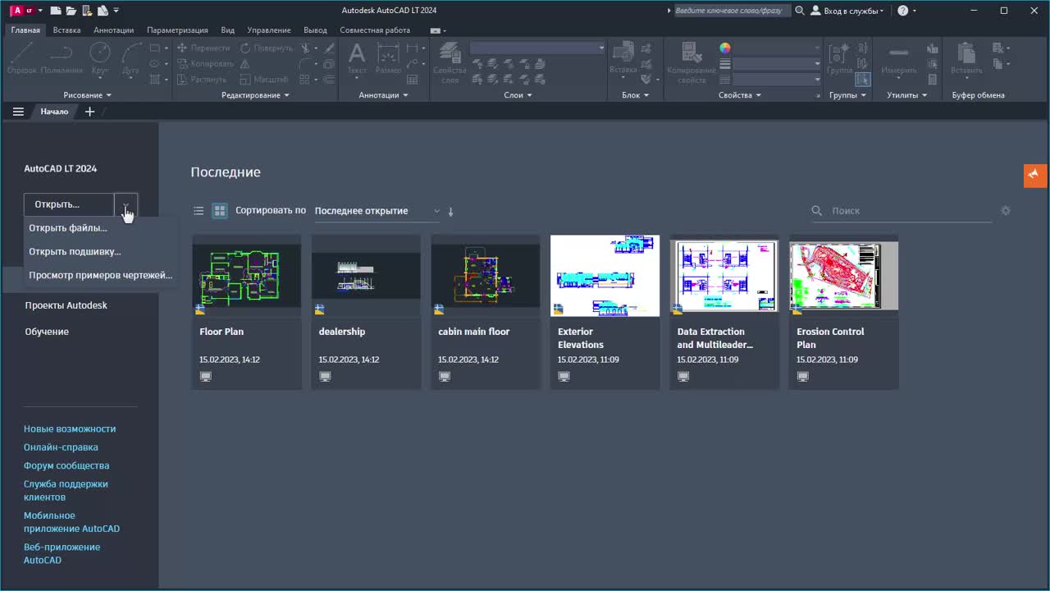Click the Вставить paste icon

tap(966, 59)
